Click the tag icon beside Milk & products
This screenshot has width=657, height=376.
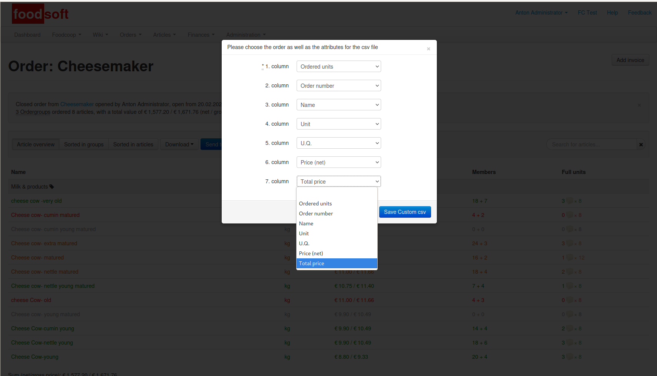(x=52, y=187)
